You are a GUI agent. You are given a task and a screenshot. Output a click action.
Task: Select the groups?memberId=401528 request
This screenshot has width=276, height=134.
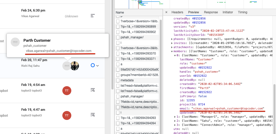click(x=140, y=75)
